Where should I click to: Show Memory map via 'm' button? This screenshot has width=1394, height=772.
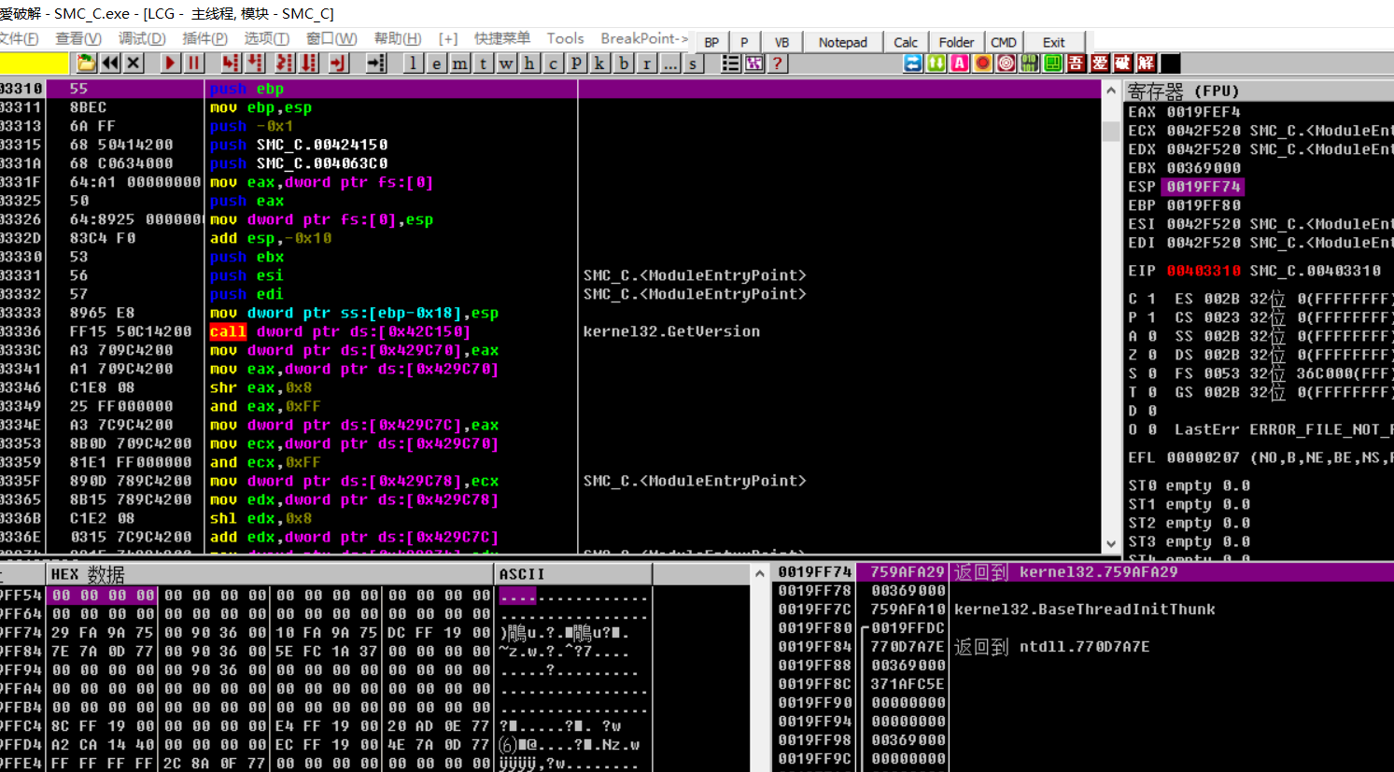(460, 63)
